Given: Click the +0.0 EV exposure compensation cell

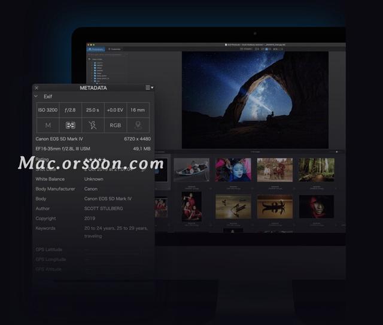Looking at the screenshot, I should coord(115,110).
